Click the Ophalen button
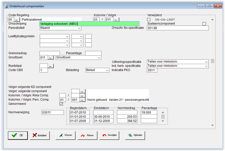This screenshot has width=225, height=151. click(x=135, y=135)
